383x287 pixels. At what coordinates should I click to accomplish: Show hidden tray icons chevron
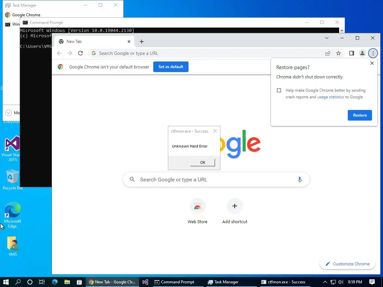[x=325, y=282]
